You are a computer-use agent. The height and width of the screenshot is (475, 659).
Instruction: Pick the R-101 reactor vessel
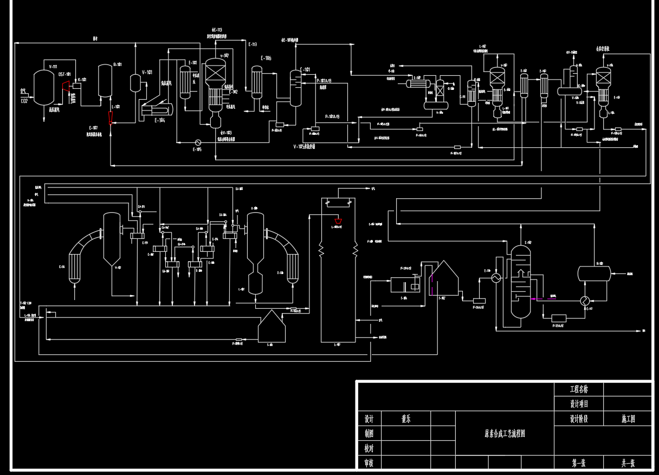click(x=105, y=81)
